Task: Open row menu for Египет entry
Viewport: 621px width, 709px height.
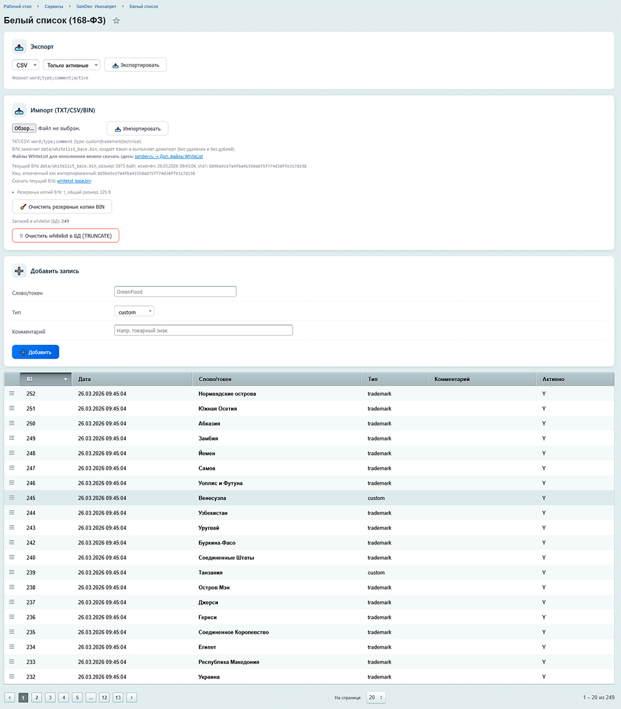Action: click(11, 647)
